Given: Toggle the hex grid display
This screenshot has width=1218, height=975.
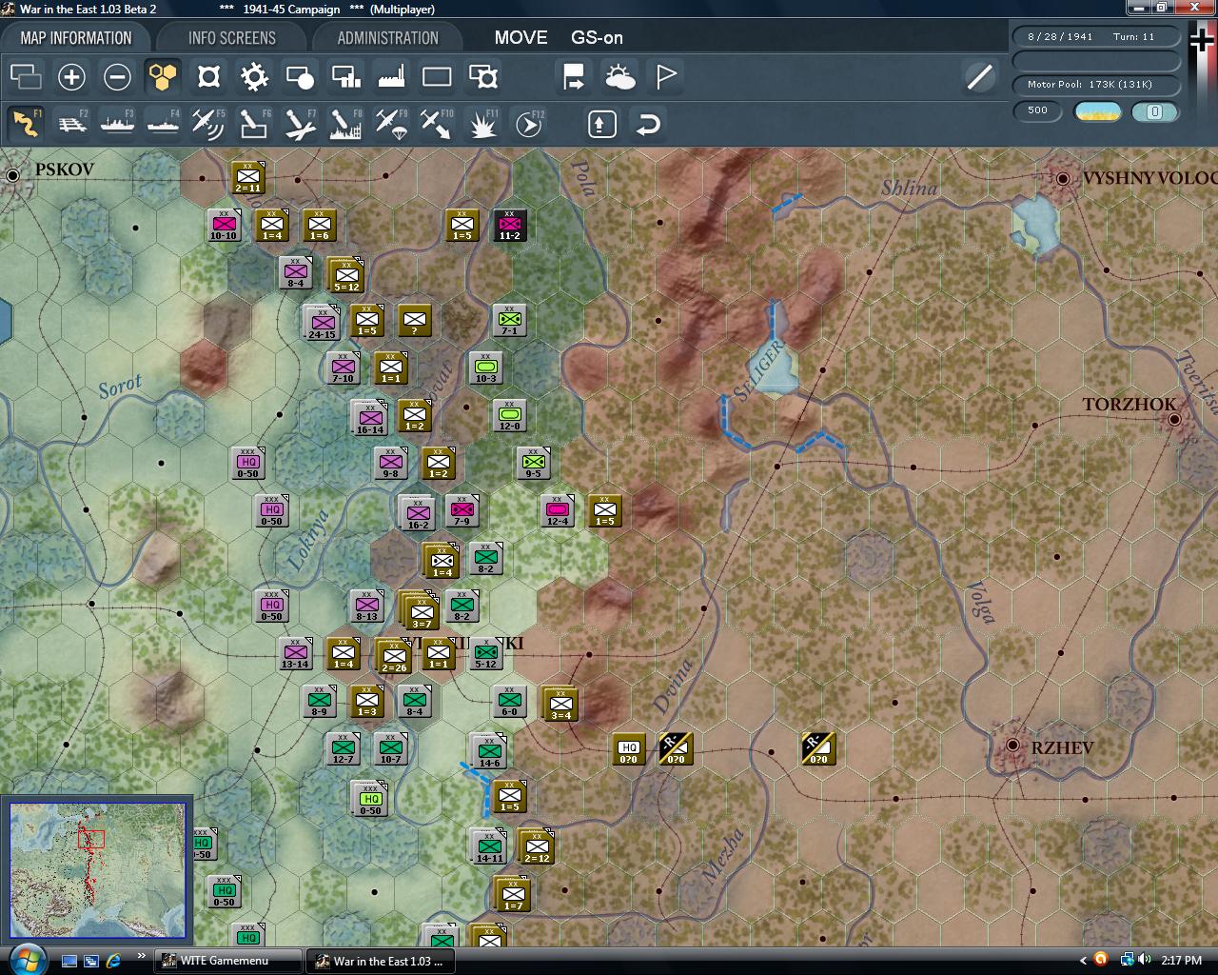Looking at the screenshot, I should point(163,77).
